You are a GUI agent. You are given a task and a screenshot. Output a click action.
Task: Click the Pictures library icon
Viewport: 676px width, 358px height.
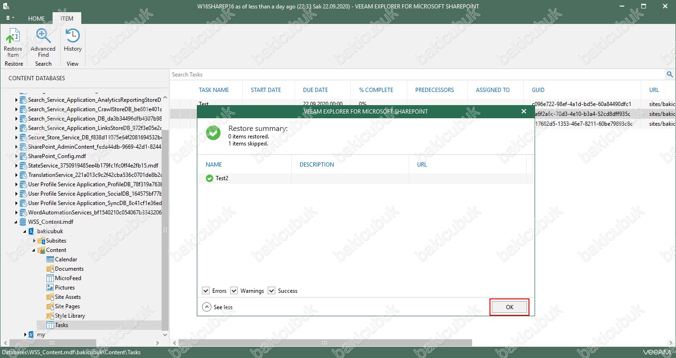pyautogui.click(x=50, y=288)
